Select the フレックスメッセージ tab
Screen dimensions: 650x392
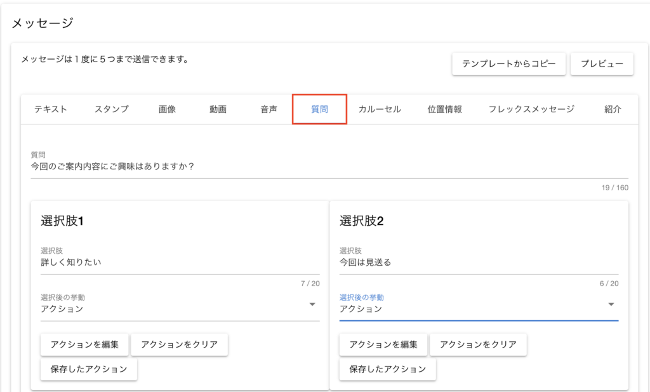click(531, 109)
